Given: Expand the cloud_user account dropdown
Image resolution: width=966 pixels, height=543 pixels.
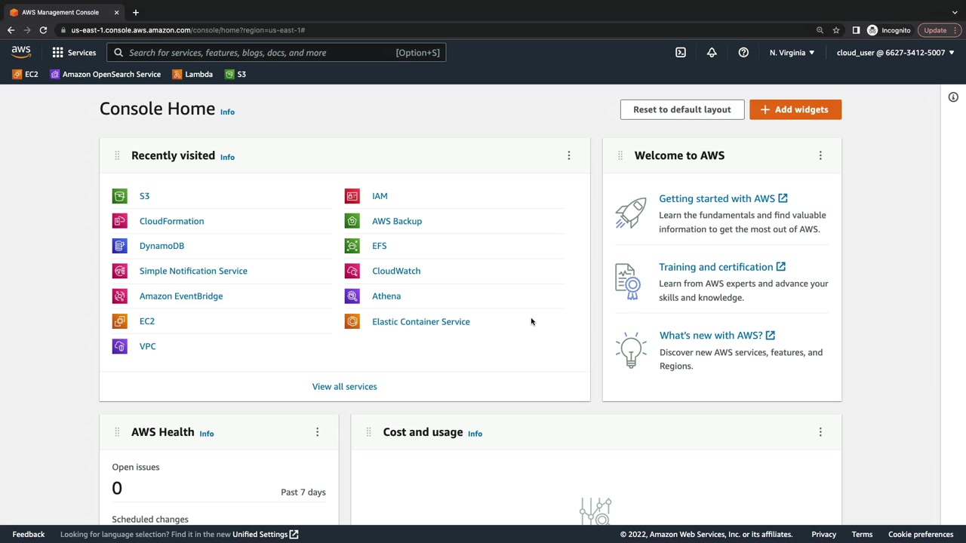Looking at the screenshot, I should click(895, 53).
